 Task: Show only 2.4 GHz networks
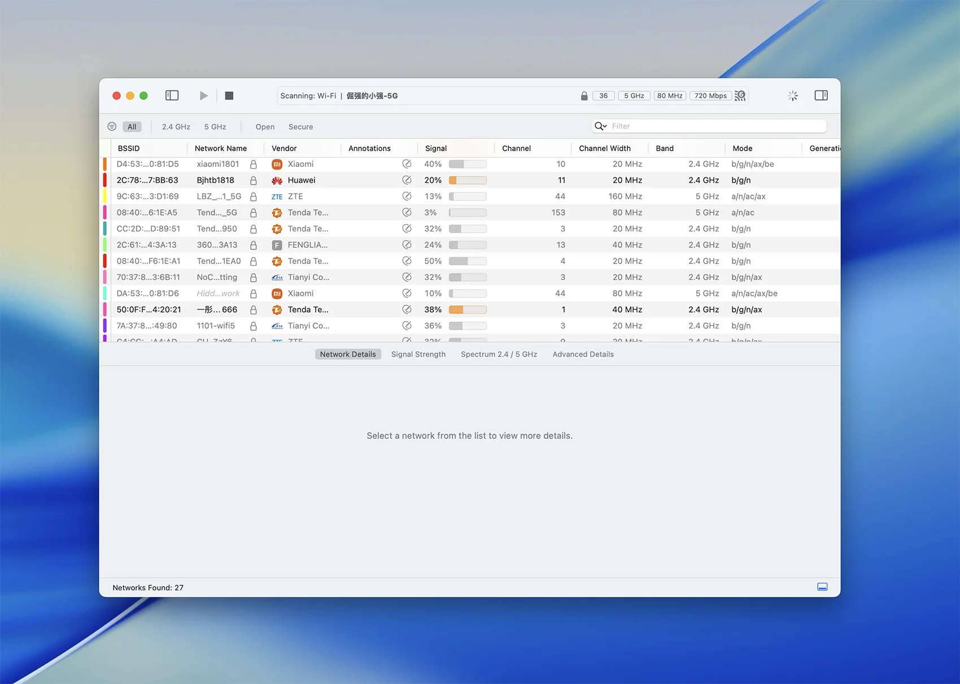coord(176,127)
